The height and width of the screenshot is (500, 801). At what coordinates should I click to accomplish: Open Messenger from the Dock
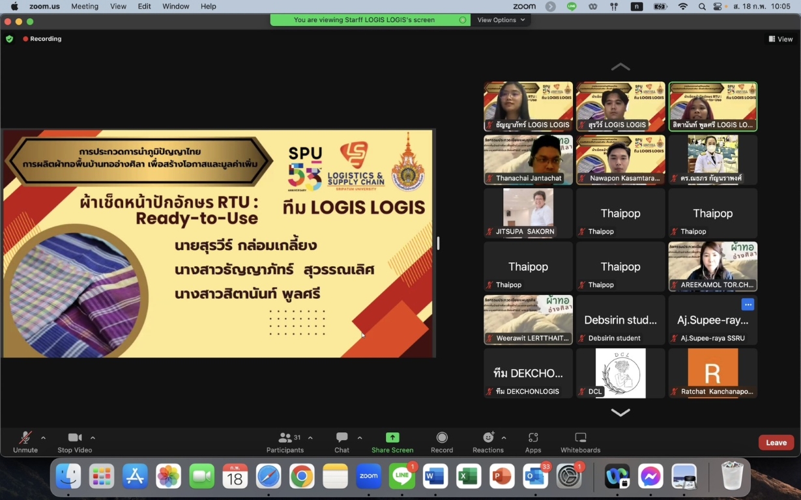(x=651, y=477)
